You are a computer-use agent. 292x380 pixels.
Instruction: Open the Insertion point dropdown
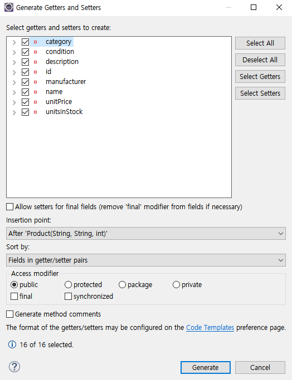146,233
